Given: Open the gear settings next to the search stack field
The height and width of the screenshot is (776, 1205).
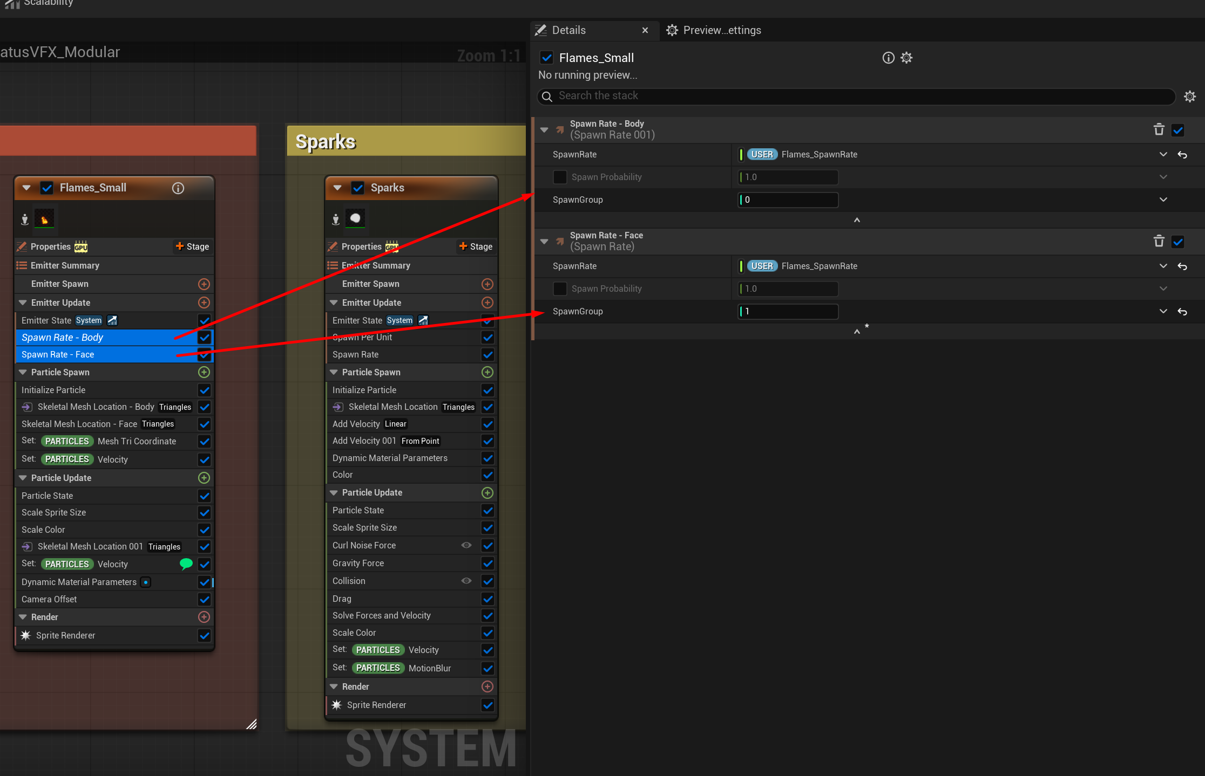Looking at the screenshot, I should click(x=1190, y=97).
